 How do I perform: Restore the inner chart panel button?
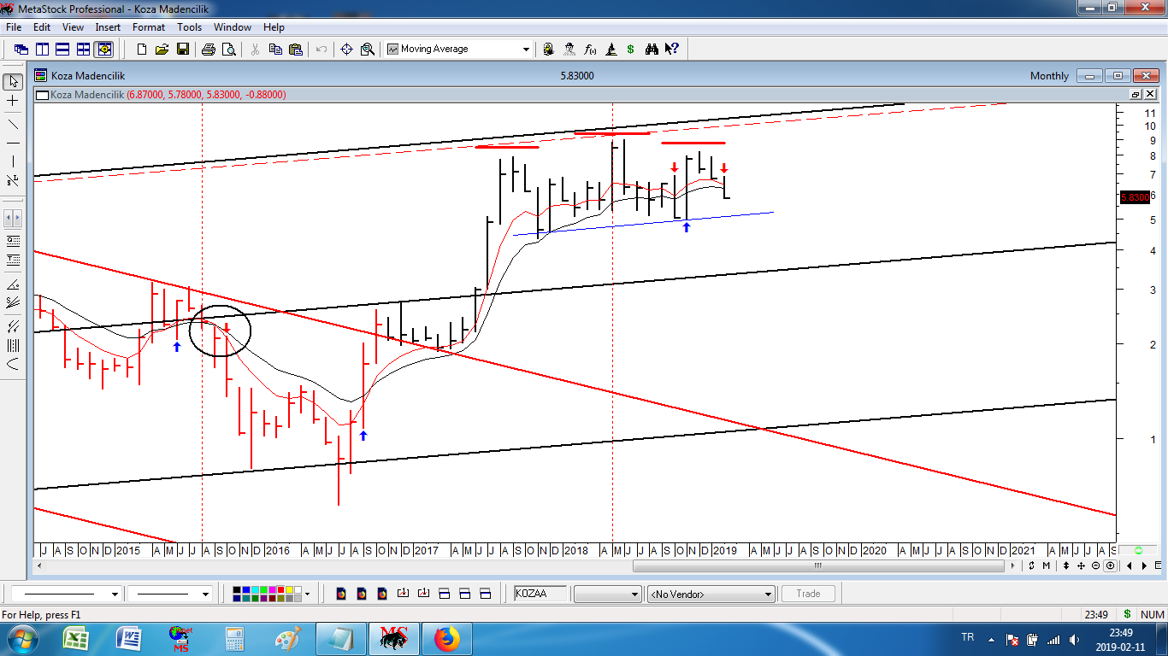(1136, 94)
